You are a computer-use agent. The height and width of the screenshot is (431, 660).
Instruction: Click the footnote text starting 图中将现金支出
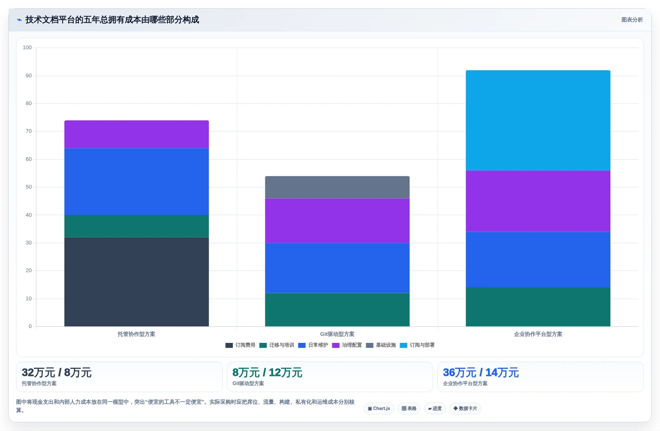[x=186, y=406]
